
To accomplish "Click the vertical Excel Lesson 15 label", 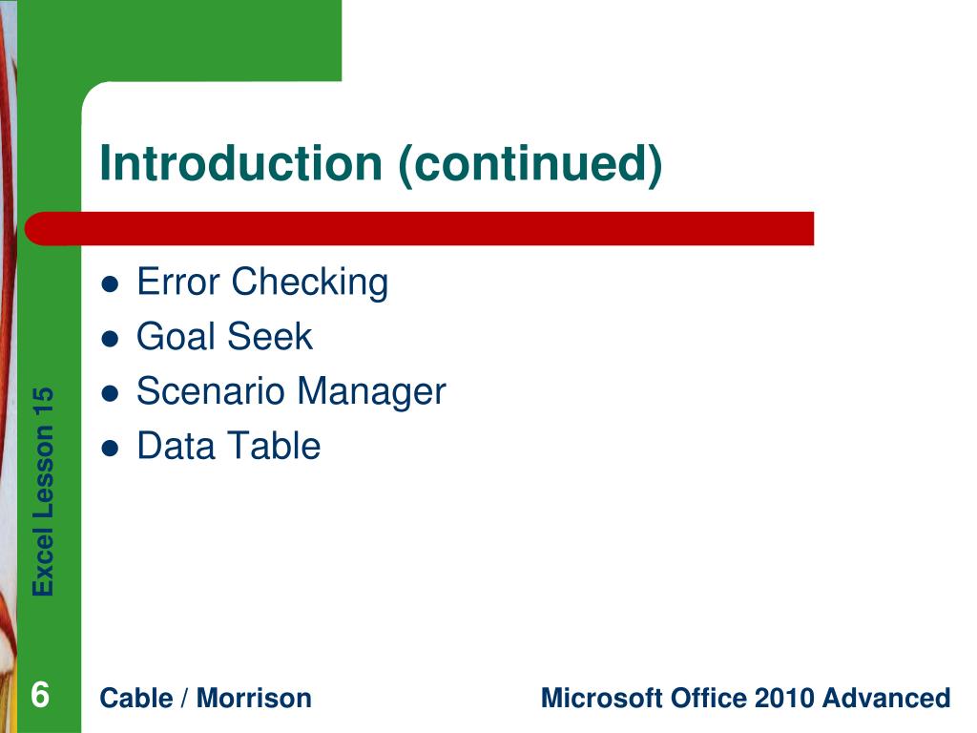I will point(44,492).
